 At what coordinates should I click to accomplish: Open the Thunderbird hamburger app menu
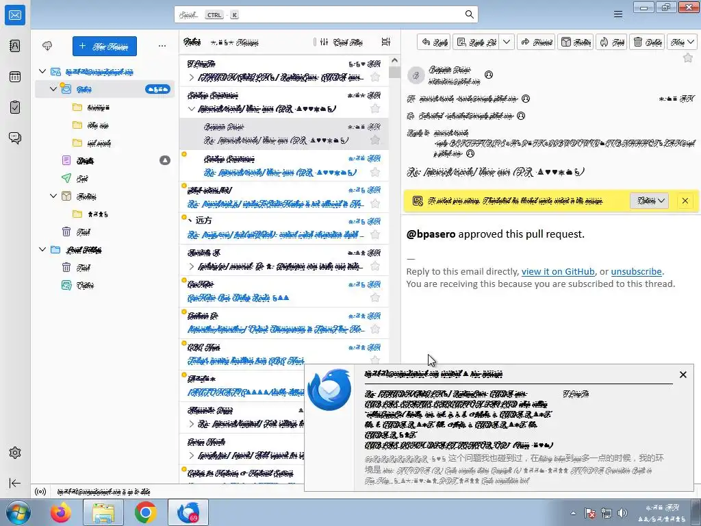click(x=618, y=14)
